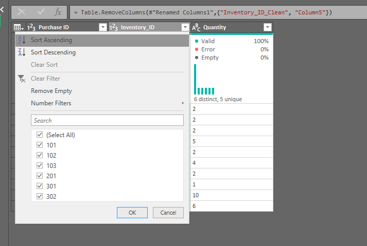Open the Quantity column filter dropdown
This screenshot has height=246, width=367.
coord(268,27)
